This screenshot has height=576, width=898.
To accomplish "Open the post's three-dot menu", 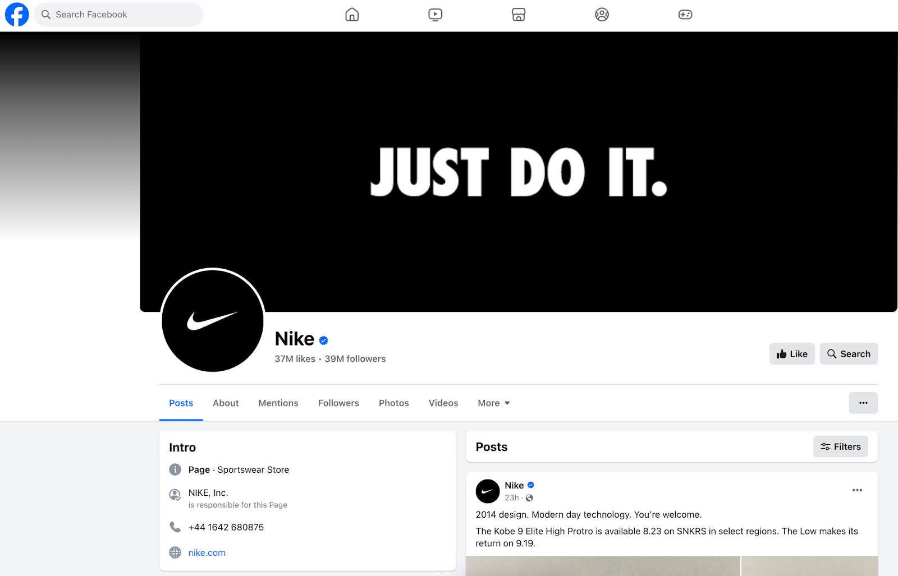I will (856, 490).
